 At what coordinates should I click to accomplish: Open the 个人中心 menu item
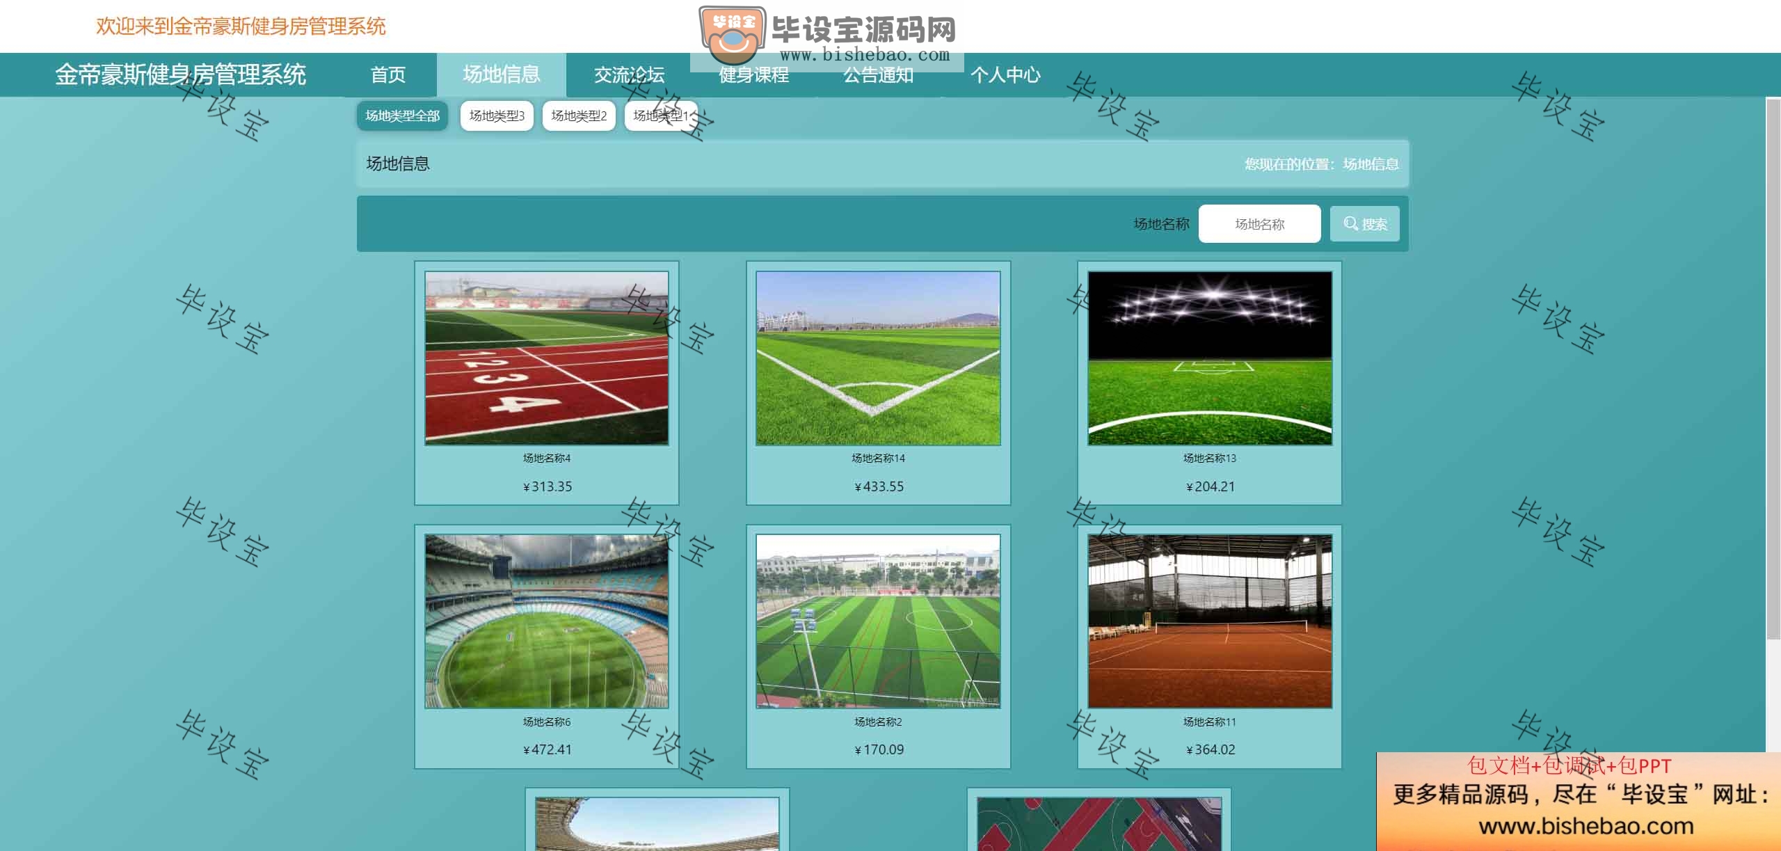tap(1005, 74)
